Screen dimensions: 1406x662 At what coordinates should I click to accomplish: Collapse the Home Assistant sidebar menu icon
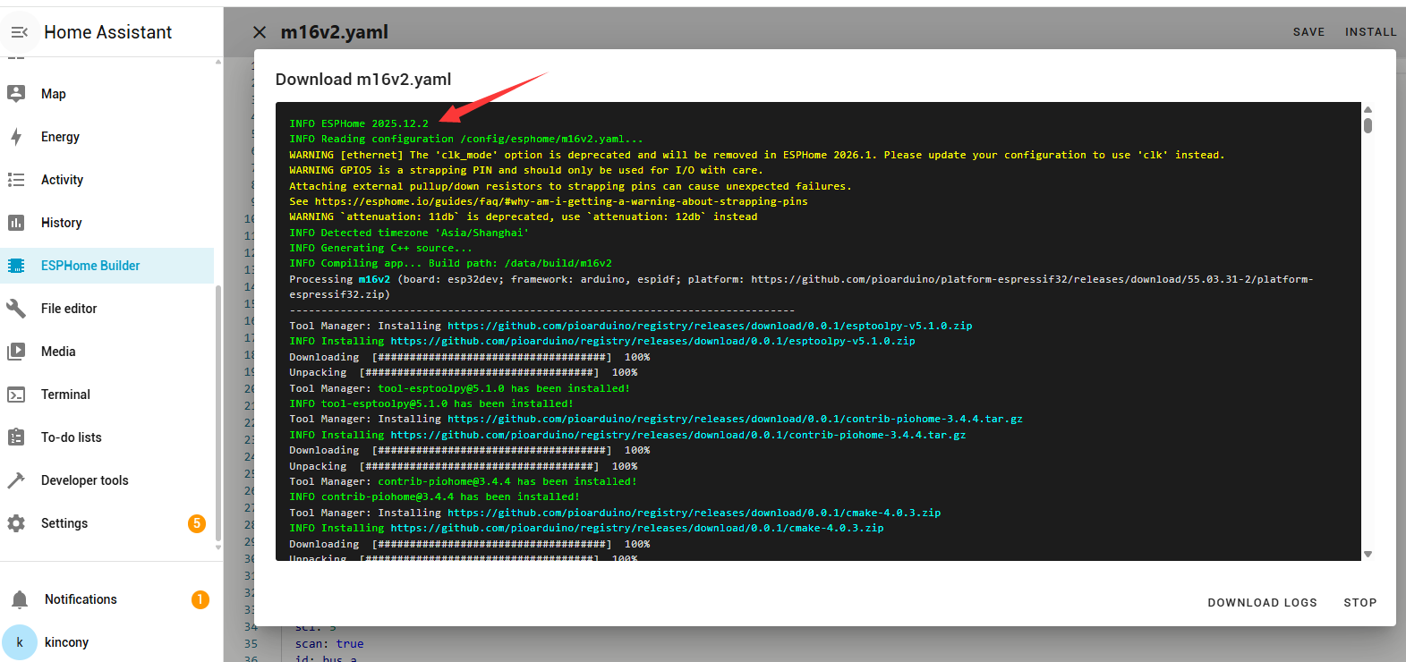[19, 32]
